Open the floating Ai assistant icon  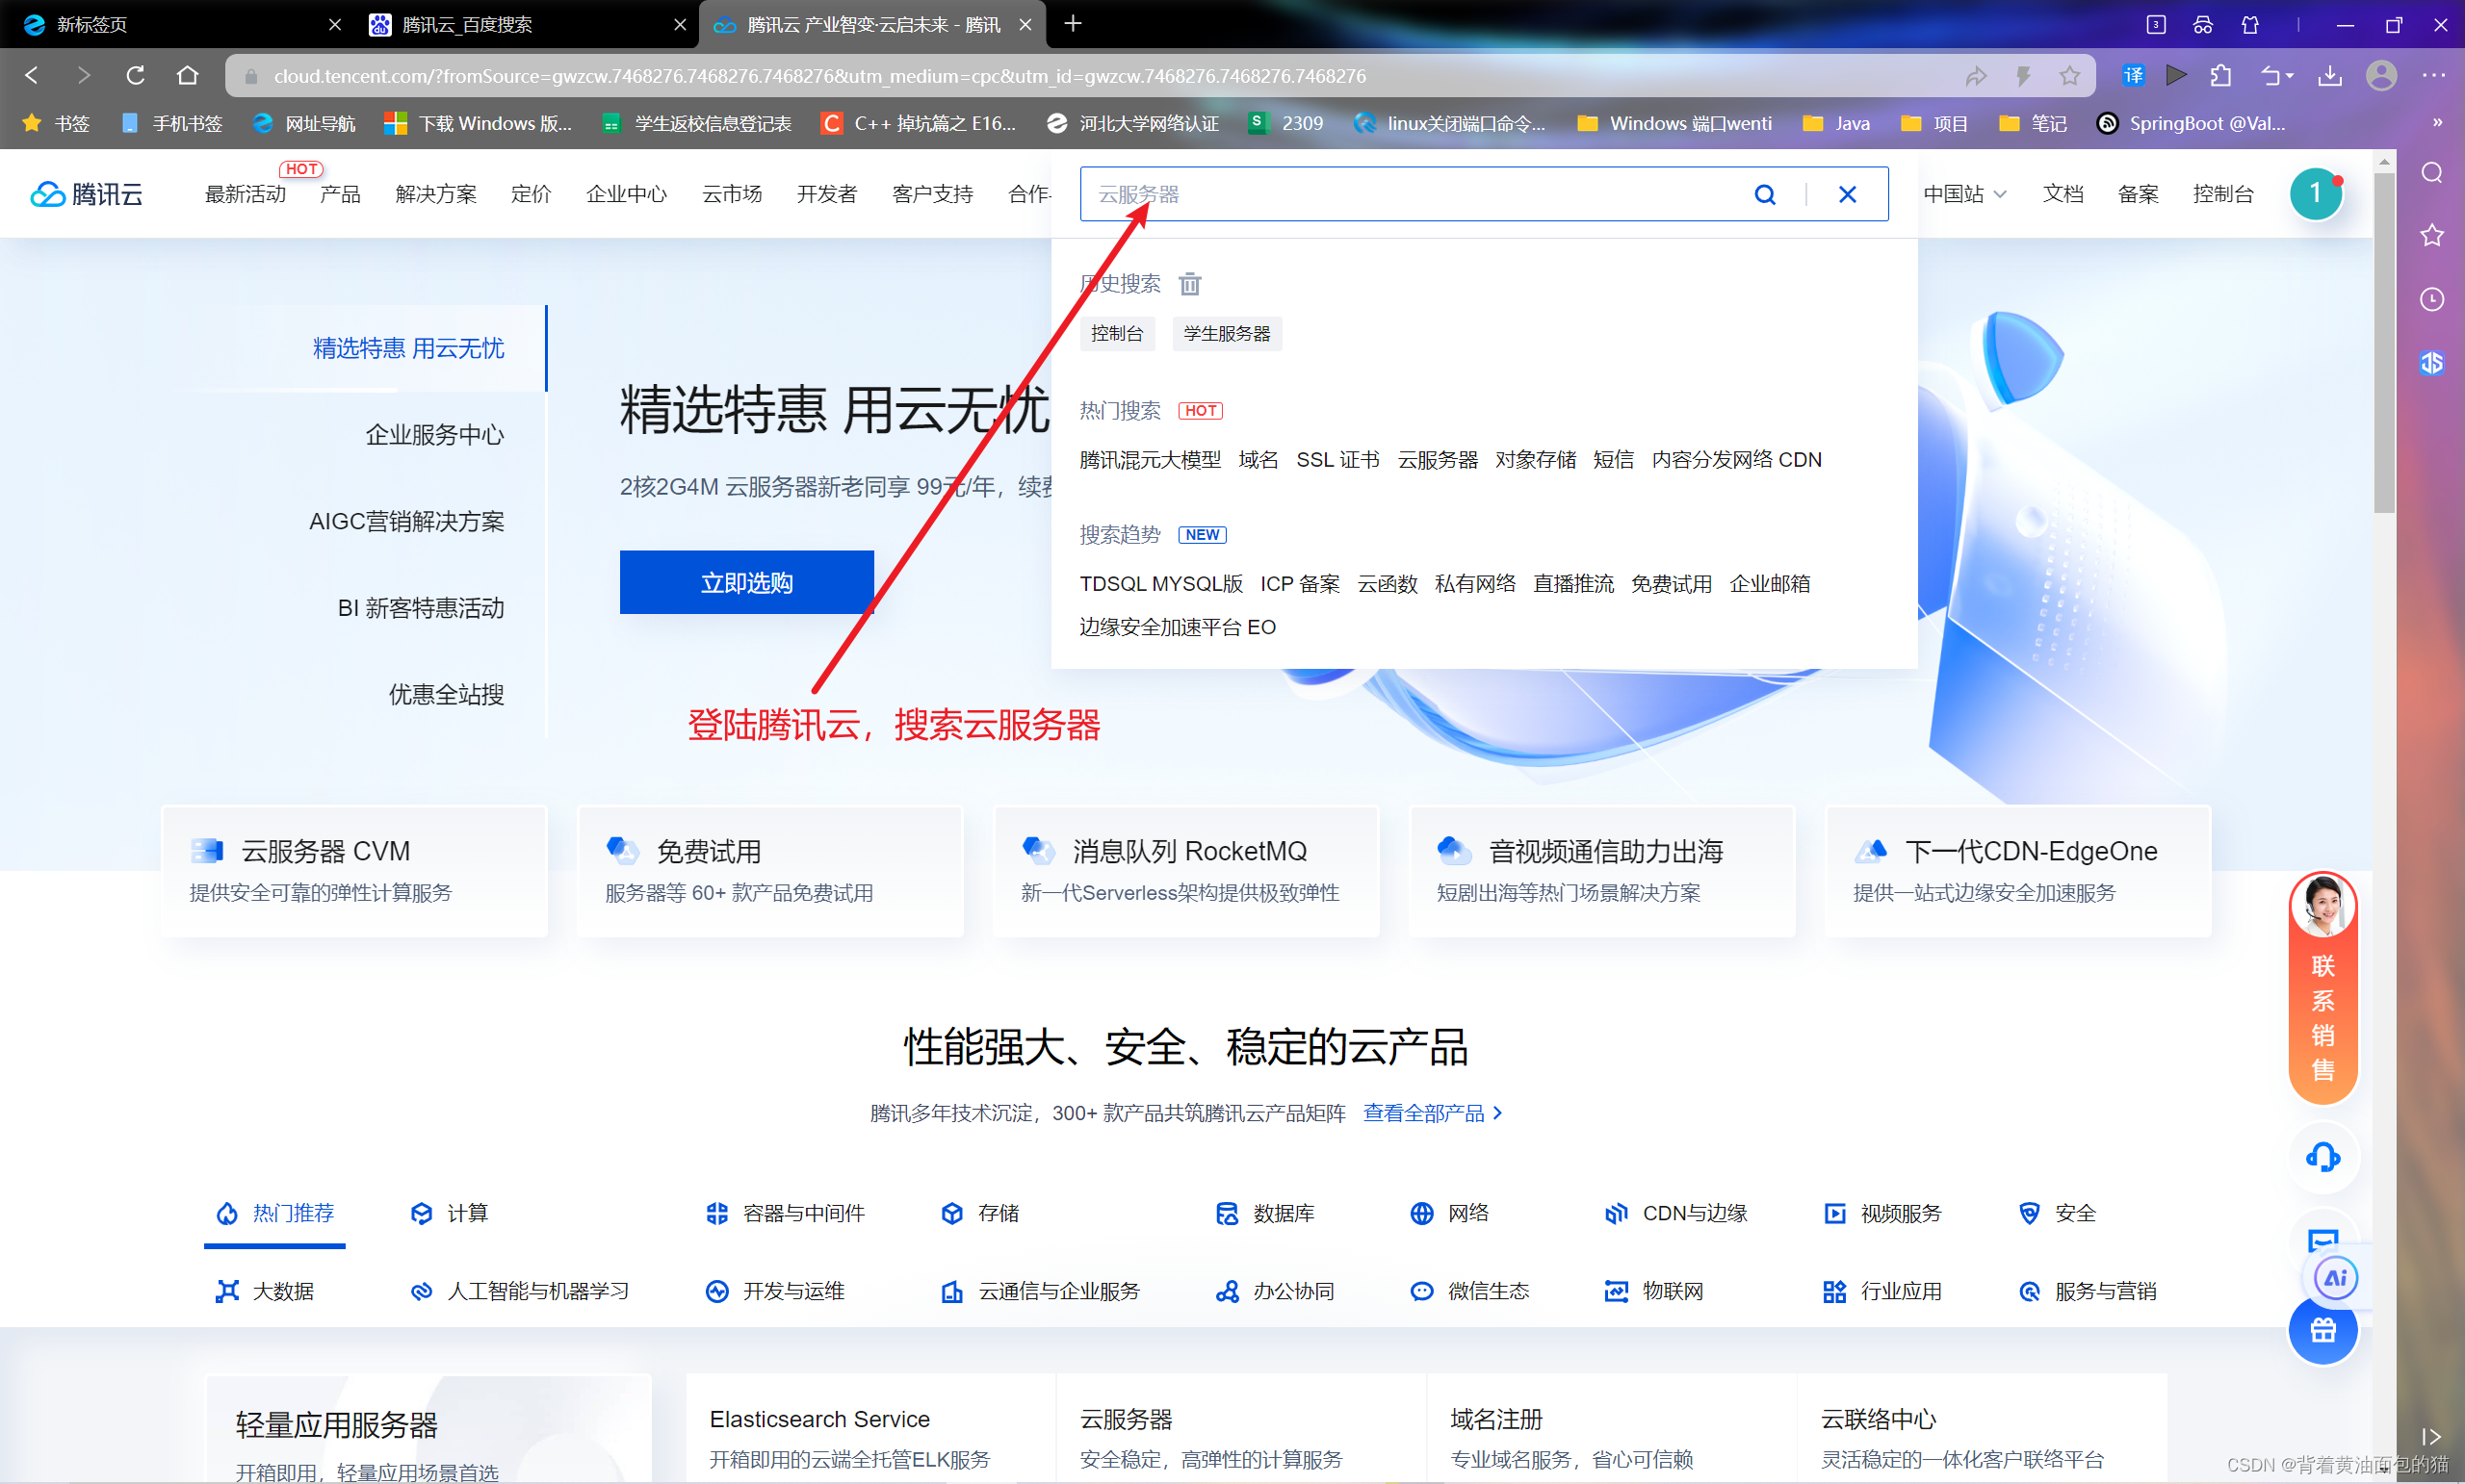click(x=2335, y=1277)
